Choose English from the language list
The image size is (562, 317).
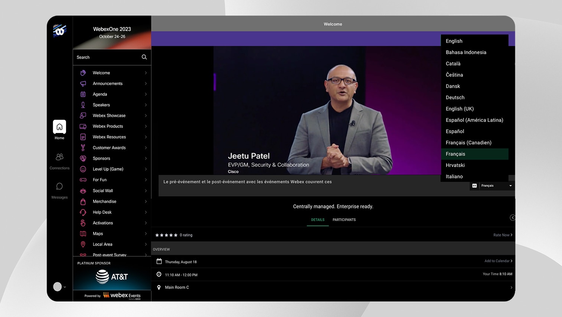[x=474, y=41]
